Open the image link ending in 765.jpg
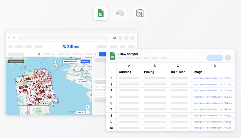The image size is (241, 138). click(212, 128)
